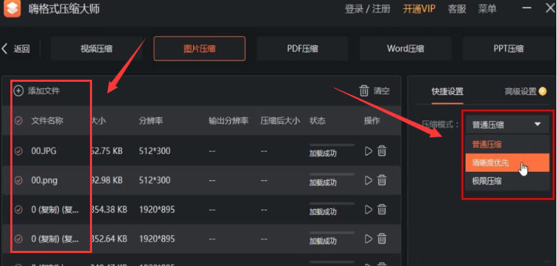This screenshot has width=557, height=266.
Task: Choose 极限压缩 from the dropdown list
Action: click(x=507, y=181)
